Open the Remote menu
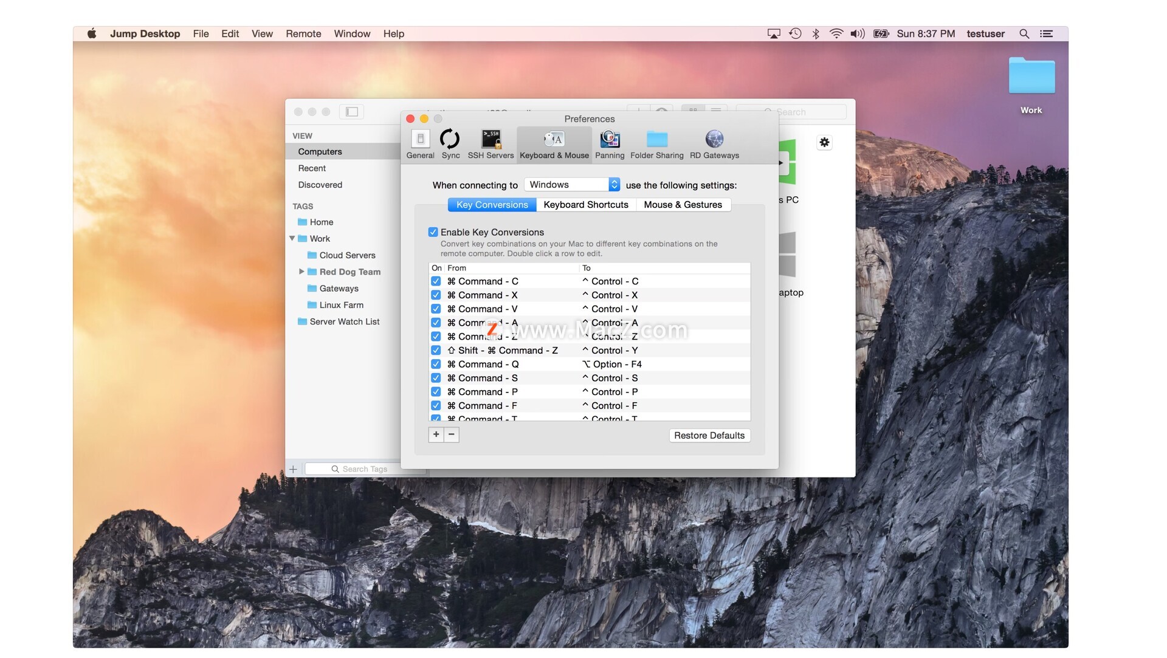The image size is (1167, 658). 303,34
